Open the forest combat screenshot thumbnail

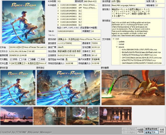(x=82, y=116)
